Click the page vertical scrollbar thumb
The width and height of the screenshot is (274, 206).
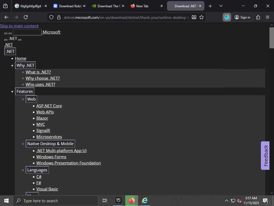[272, 38]
